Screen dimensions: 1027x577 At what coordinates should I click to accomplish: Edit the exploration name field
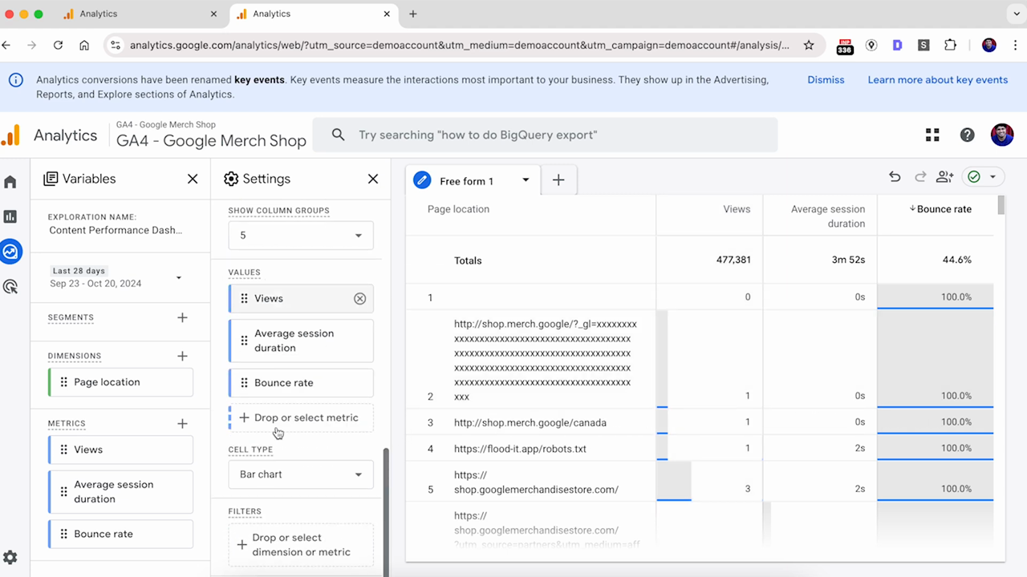click(x=116, y=230)
